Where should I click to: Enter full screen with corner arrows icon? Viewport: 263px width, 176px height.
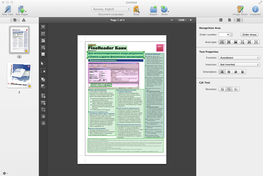(260, 2)
